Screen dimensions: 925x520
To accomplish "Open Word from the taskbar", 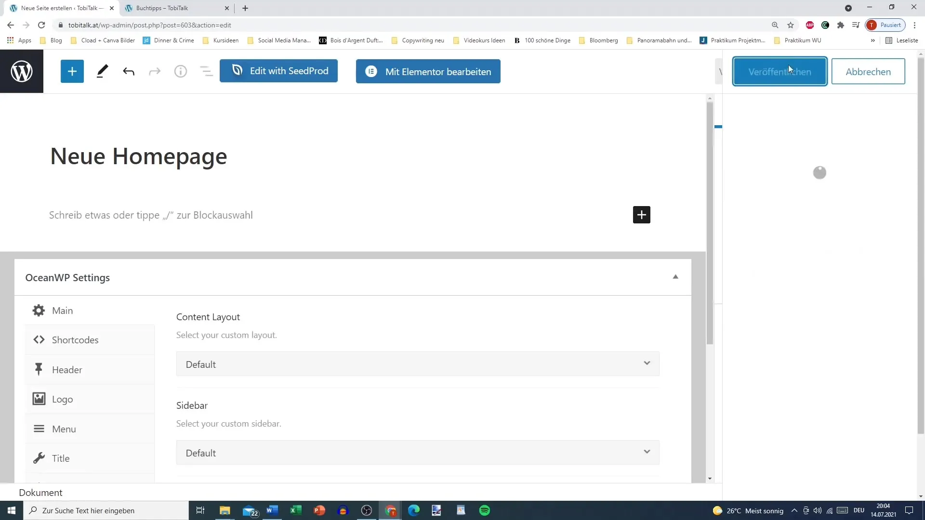I will pyautogui.click(x=272, y=510).
